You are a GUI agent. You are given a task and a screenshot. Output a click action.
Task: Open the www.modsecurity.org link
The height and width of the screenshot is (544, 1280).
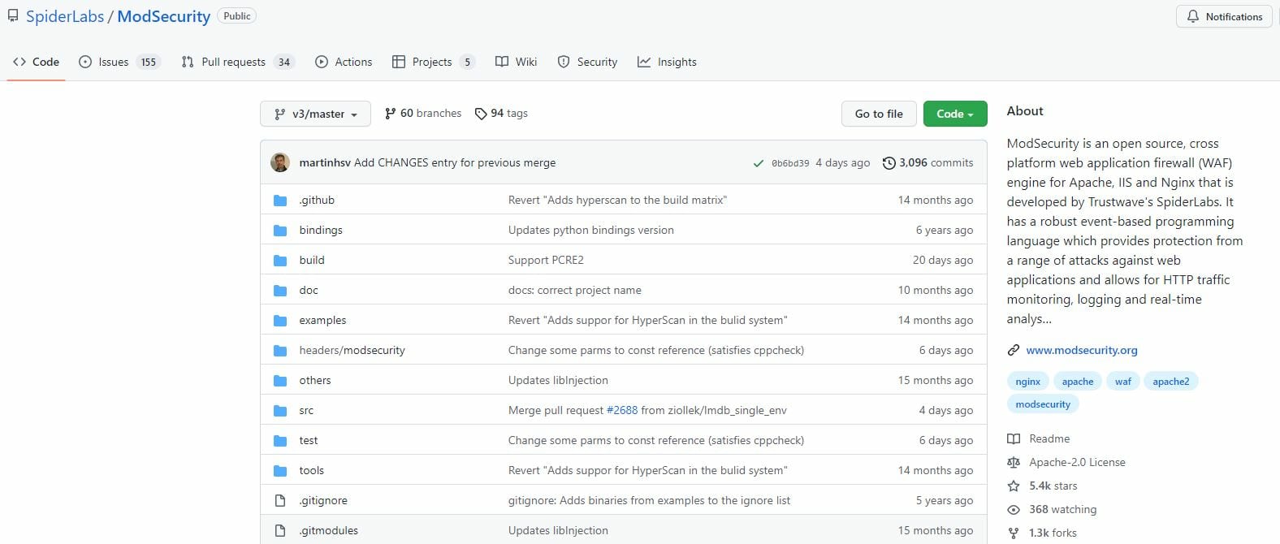[1082, 351]
